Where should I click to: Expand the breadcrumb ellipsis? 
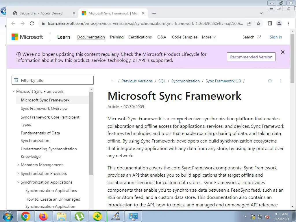112,81
